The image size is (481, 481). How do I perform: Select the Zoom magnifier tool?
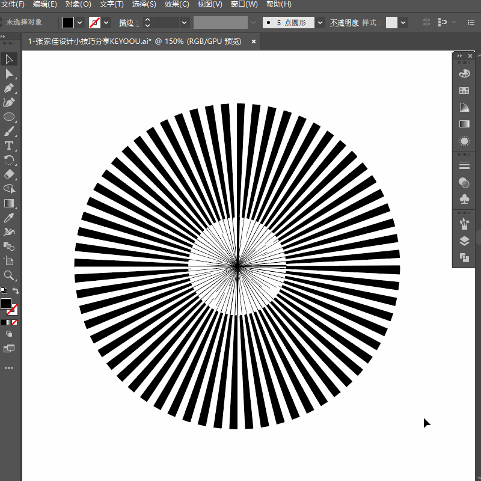(9, 275)
